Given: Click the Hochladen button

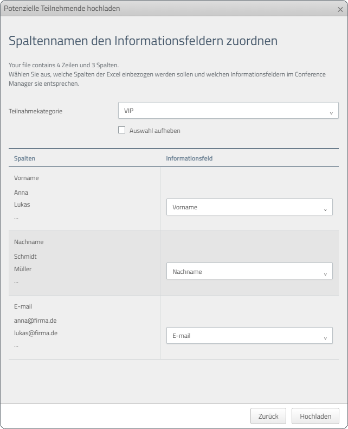Looking at the screenshot, I should click(315, 416).
